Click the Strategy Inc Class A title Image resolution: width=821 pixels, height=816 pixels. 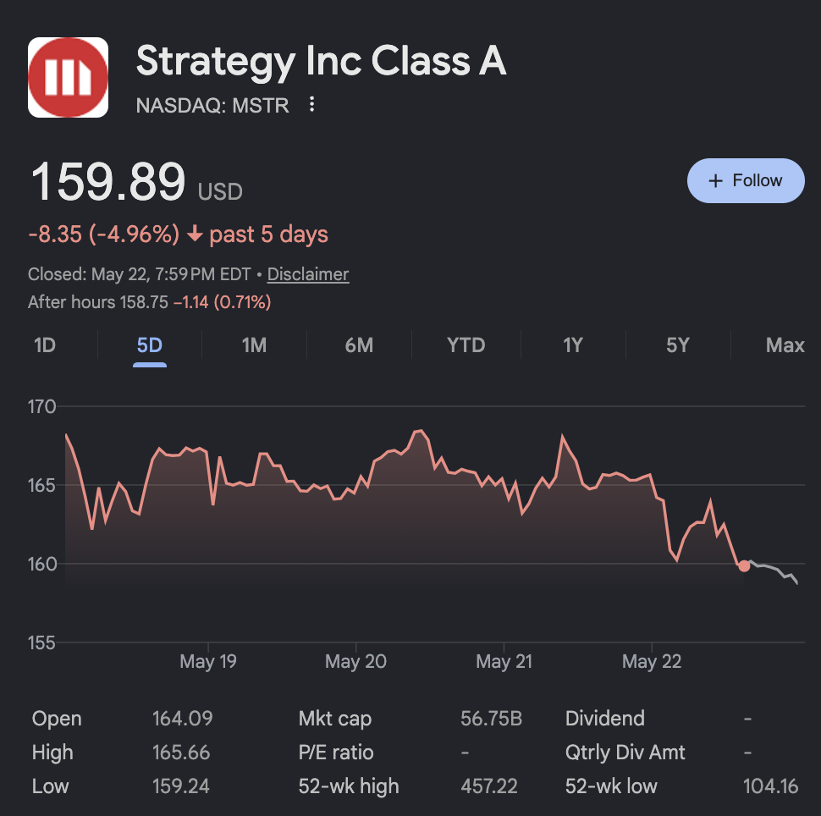[x=321, y=61]
